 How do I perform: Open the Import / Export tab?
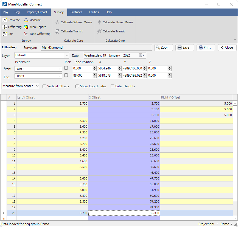click(37, 12)
